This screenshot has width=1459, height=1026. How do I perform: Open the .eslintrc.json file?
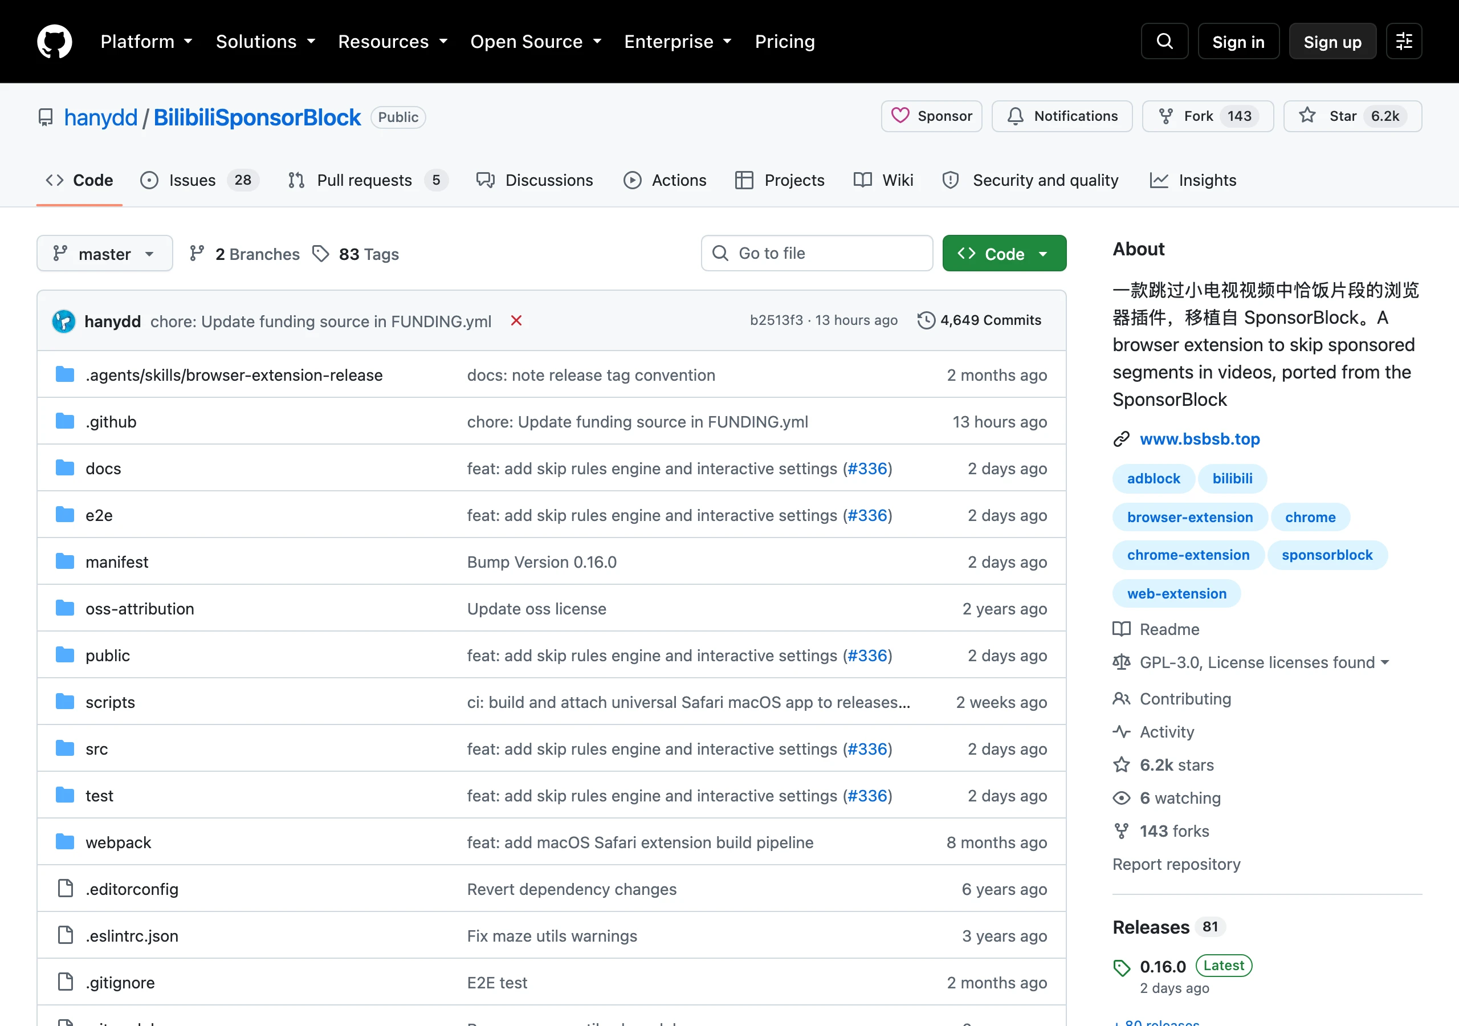[x=132, y=936]
